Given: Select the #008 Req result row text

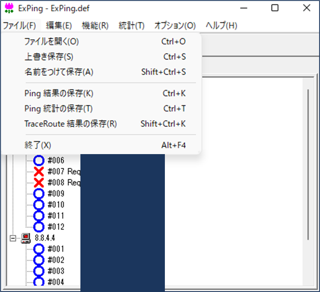Looking at the screenshot, I should pos(64,182).
